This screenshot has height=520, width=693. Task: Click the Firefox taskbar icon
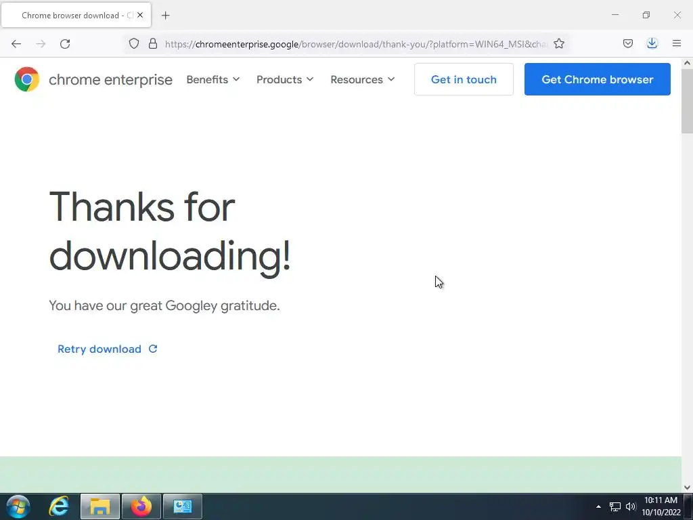(x=141, y=506)
